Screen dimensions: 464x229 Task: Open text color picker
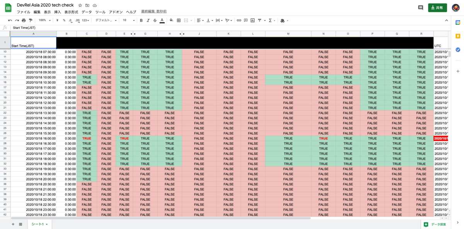tap(162, 20)
